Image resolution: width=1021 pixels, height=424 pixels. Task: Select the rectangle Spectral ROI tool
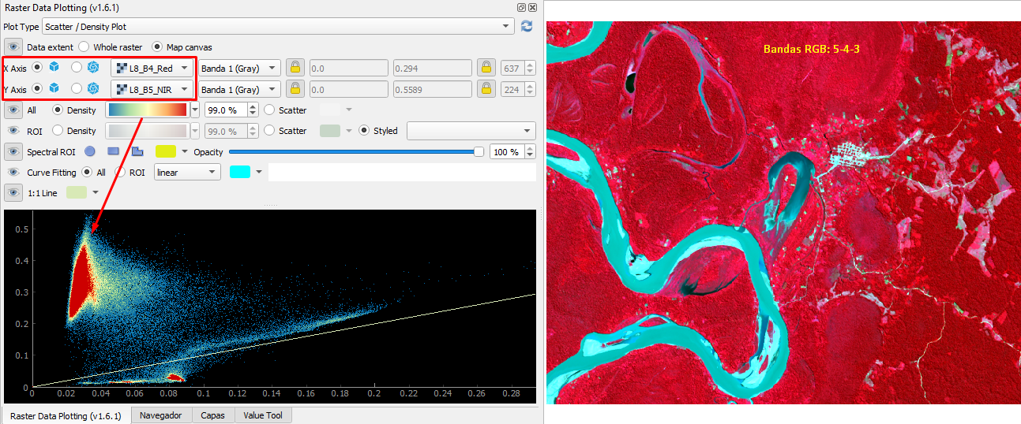tap(113, 151)
